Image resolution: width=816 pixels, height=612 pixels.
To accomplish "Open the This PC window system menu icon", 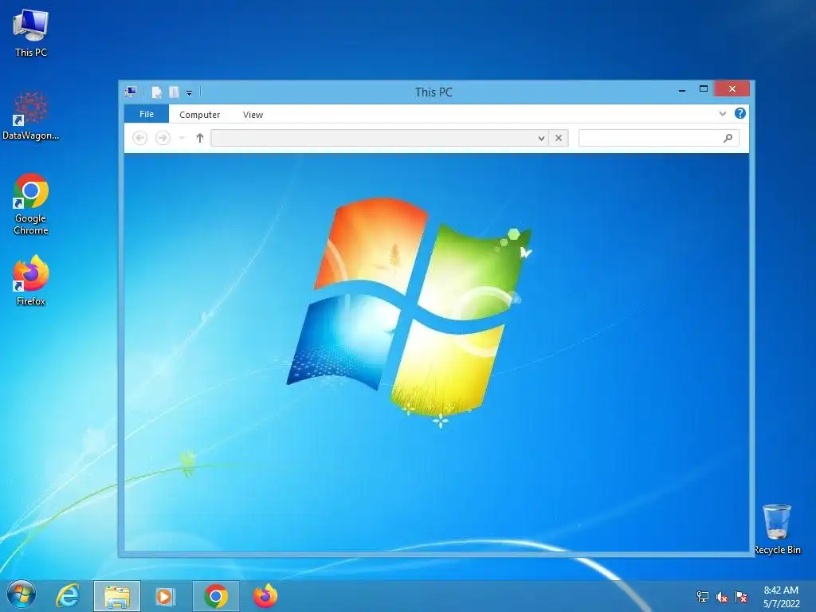I will pos(131,92).
